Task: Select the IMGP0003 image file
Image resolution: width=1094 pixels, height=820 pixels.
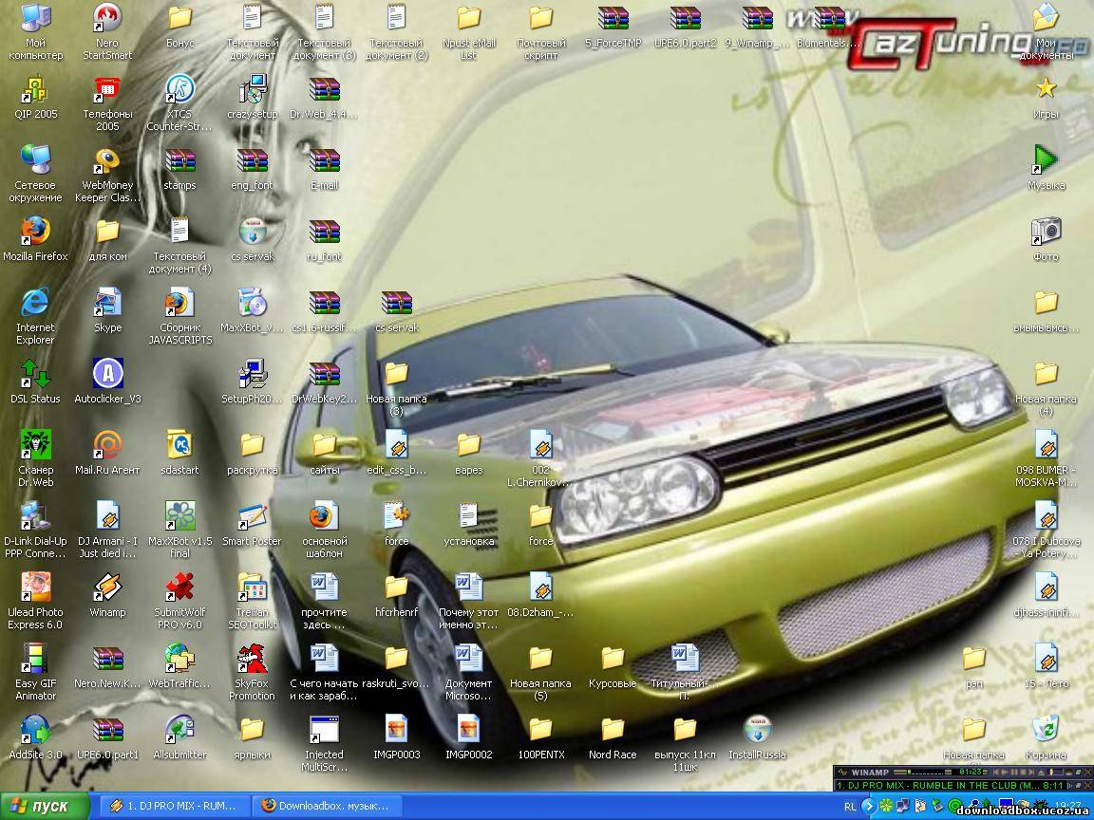Action: coord(396,737)
